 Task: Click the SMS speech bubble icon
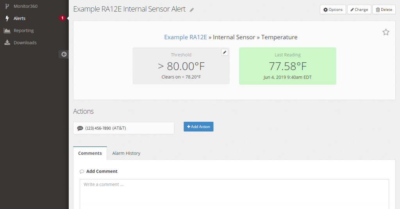point(80,128)
